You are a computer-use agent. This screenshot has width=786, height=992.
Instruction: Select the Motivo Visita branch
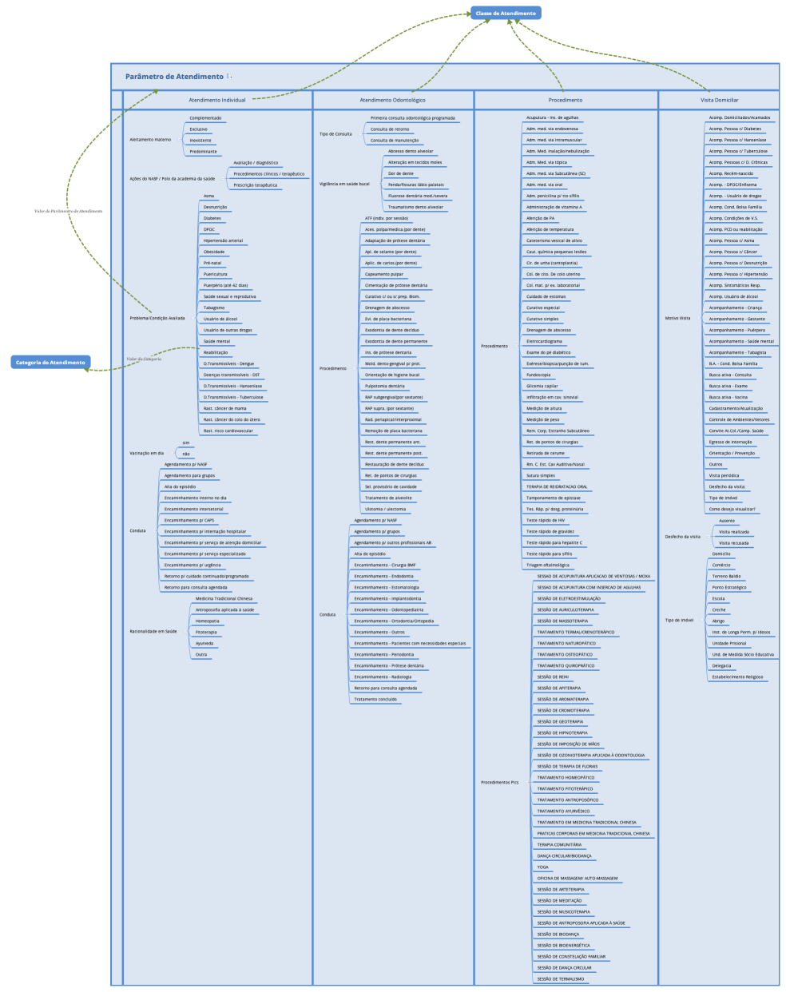(677, 318)
